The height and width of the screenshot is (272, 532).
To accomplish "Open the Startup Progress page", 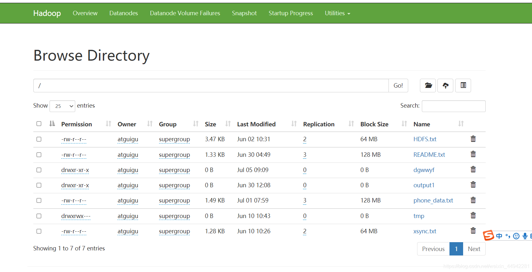I will point(291,13).
